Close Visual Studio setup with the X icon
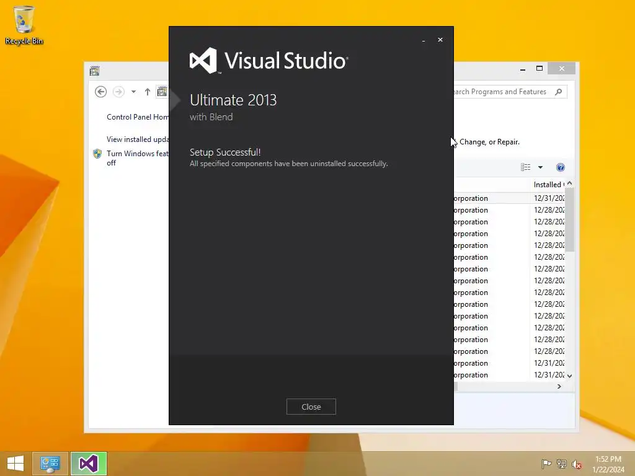Screen dimensions: 635x476 (440, 40)
